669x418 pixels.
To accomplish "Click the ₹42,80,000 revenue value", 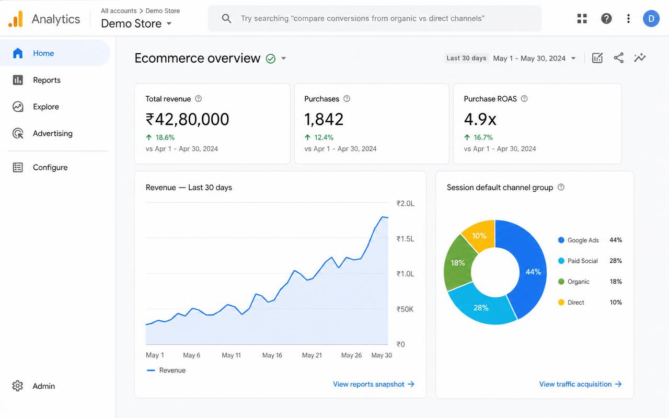I will point(187,119).
